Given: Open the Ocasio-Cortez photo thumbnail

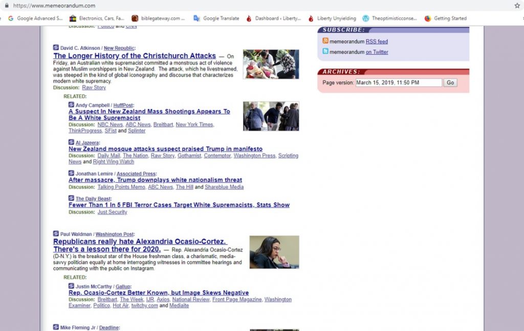Looking at the screenshot, I should coord(274,252).
